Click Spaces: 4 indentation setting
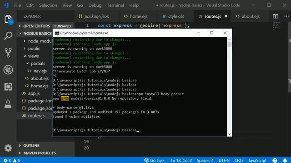 205,160
